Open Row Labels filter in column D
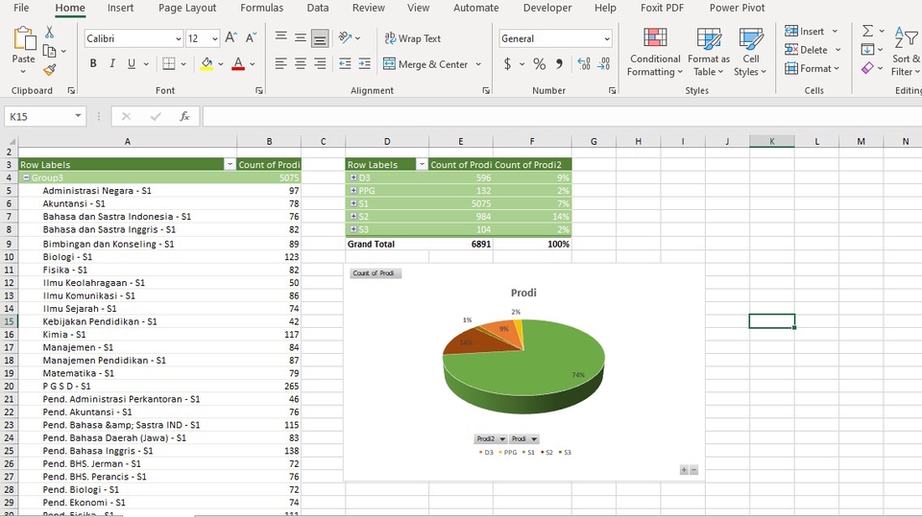Image resolution: width=922 pixels, height=517 pixels. tap(422, 165)
